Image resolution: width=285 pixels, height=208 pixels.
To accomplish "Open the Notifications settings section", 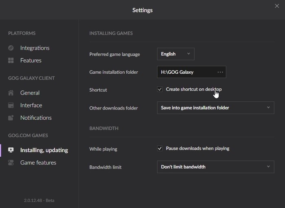I will [x=36, y=118].
